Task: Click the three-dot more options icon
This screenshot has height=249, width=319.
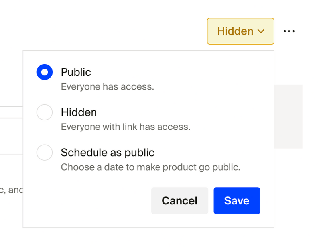Action: (x=289, y=31)
